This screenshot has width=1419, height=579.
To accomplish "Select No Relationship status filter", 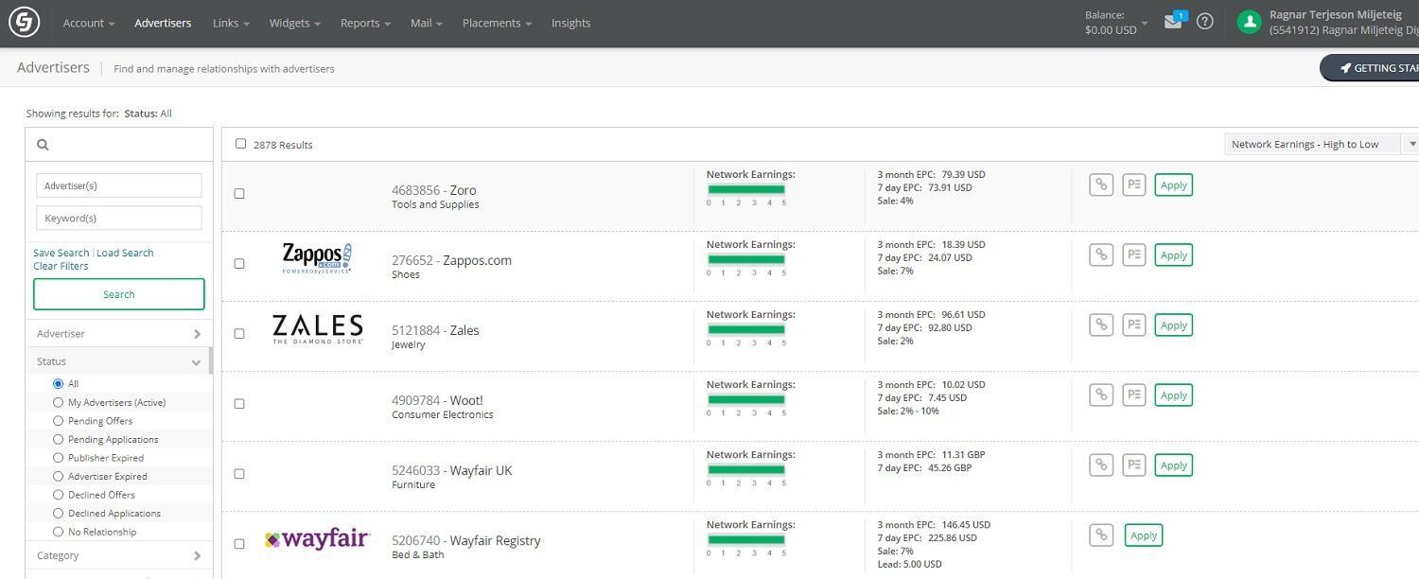I will (x=59, y=531).
